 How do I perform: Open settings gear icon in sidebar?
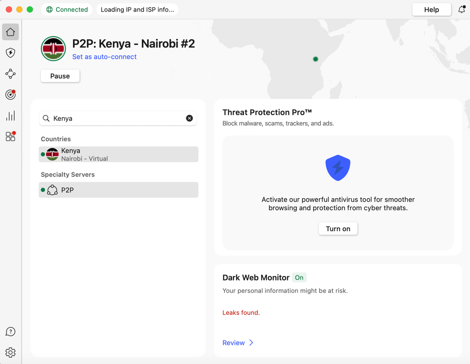[x=11, y=353]
